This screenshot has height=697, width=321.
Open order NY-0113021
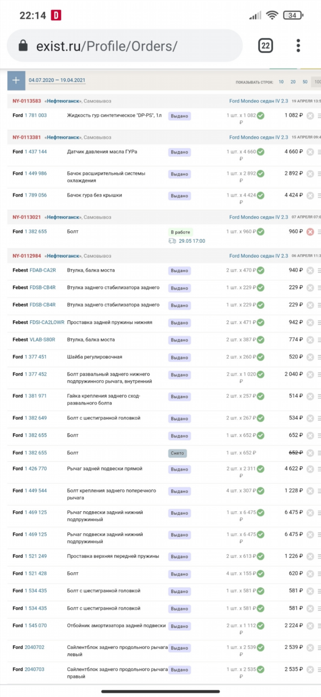point(27,217)
